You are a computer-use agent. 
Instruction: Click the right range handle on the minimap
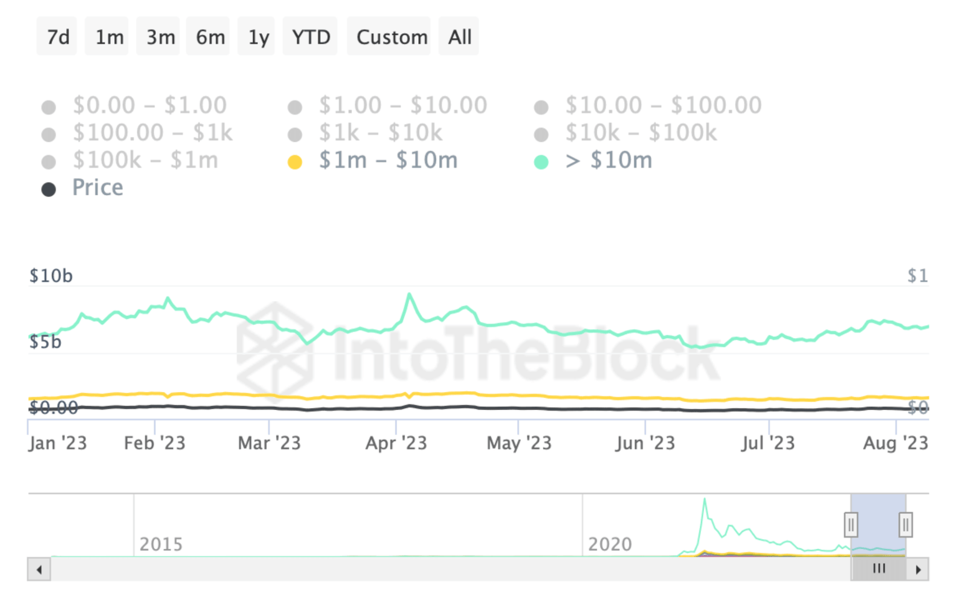[905, 525]
